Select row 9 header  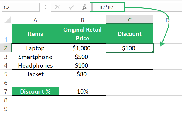[6, 109]
